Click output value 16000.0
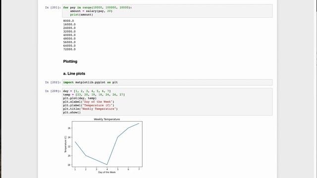This screenshot has height=178, width=317. [69, 24]
